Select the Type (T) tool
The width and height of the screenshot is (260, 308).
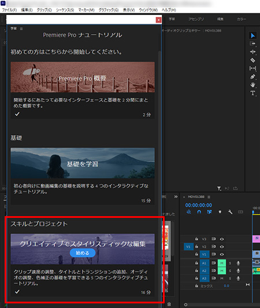[x=252, y=93]
